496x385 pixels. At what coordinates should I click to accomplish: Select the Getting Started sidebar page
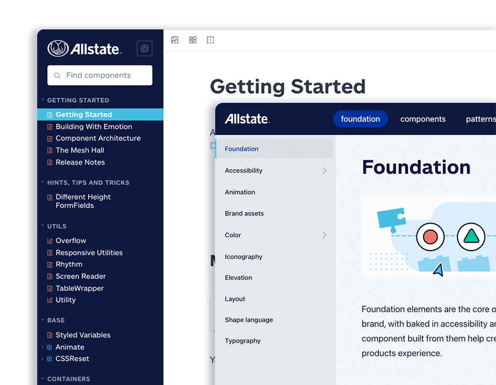point(100,114)
